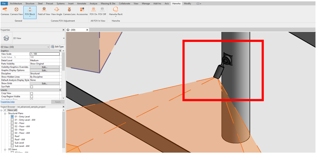Turn on all FOV with FOV On
This screenshot has height=154, width=316.
point(93,11)
